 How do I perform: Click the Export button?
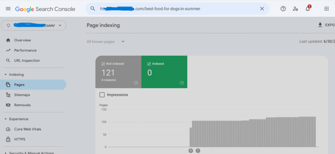pyautogui.click(x=326, y=25)
